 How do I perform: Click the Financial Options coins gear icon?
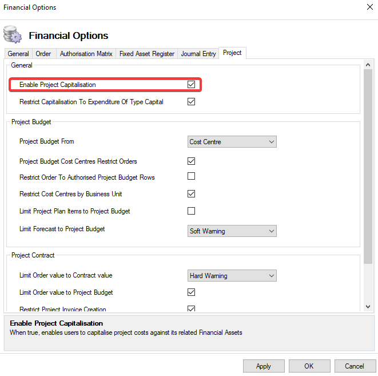[13, 35]
